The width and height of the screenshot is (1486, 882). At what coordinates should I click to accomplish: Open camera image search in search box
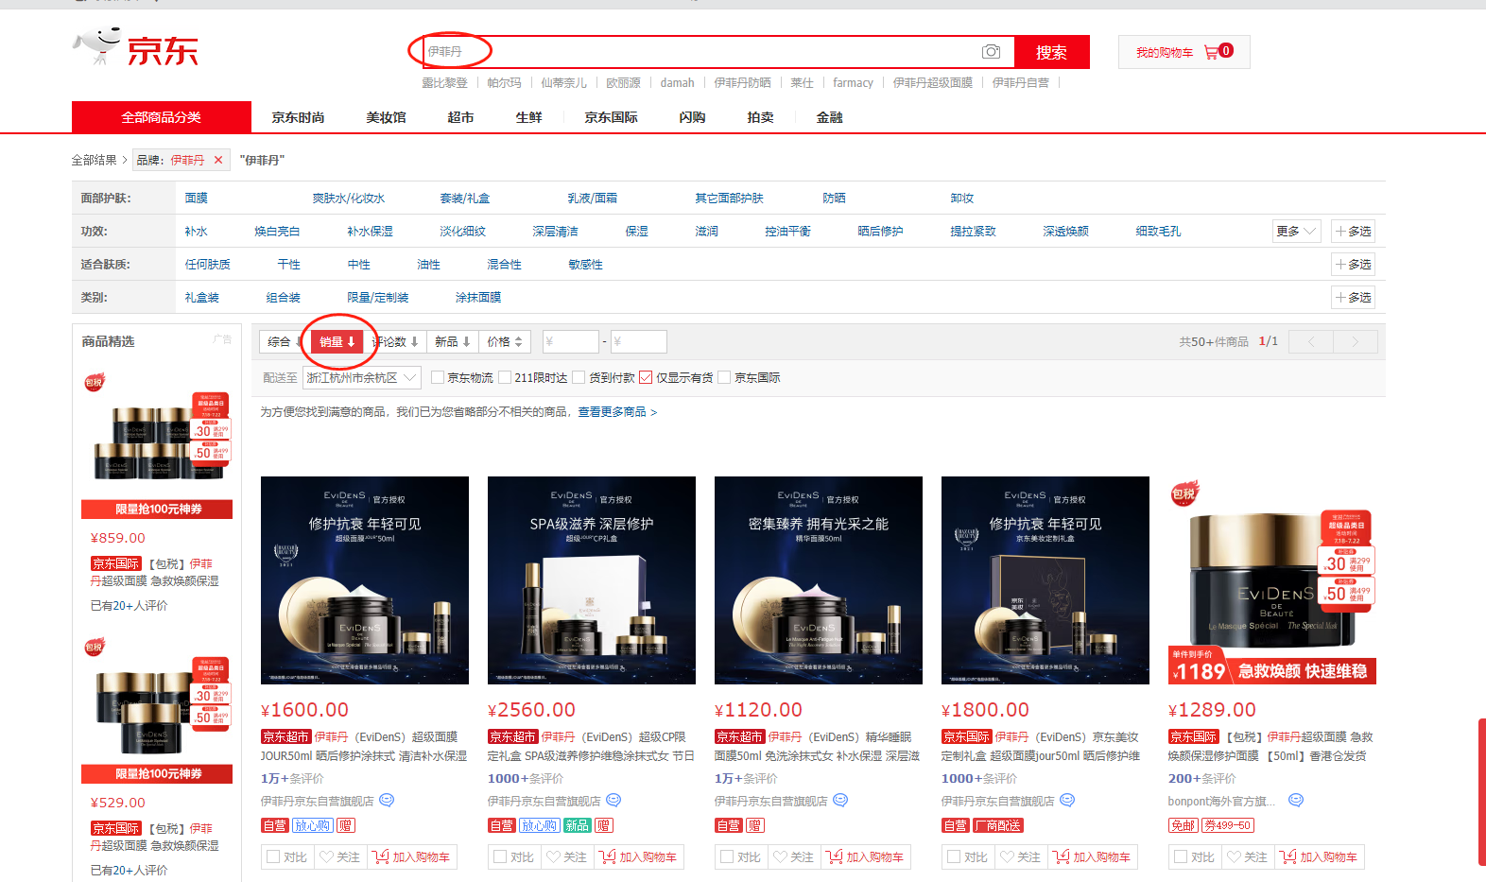tap(991, 52)
